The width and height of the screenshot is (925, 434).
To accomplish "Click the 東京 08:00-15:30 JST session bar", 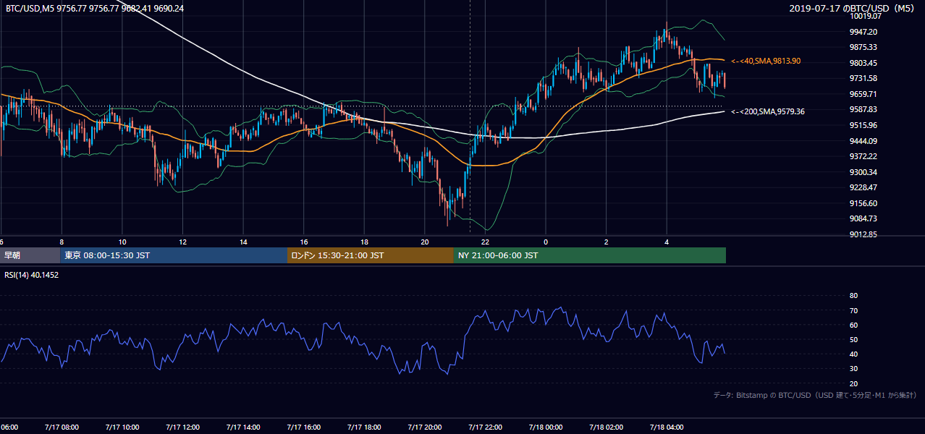I will coord(174,255).
